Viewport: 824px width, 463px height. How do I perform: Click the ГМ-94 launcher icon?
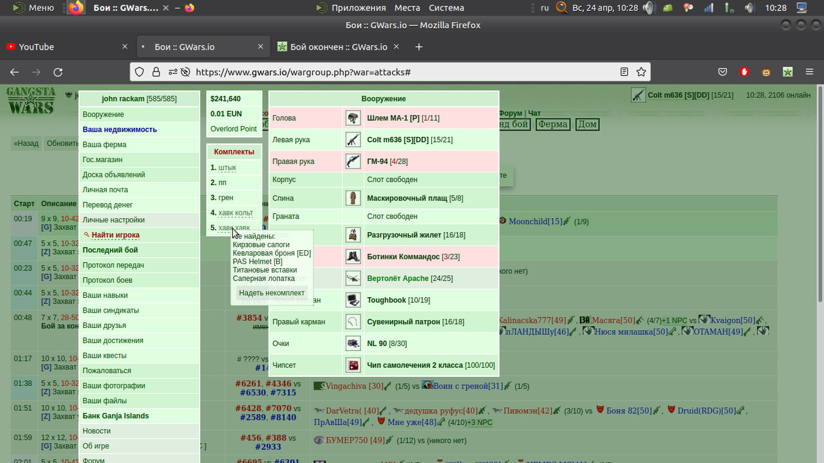[x=353, y=161]
